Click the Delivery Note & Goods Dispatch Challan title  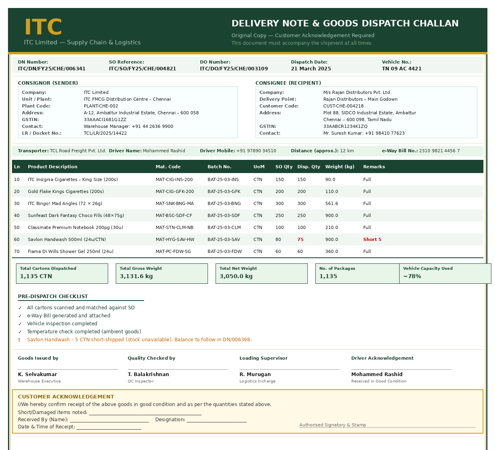point(345,23)
